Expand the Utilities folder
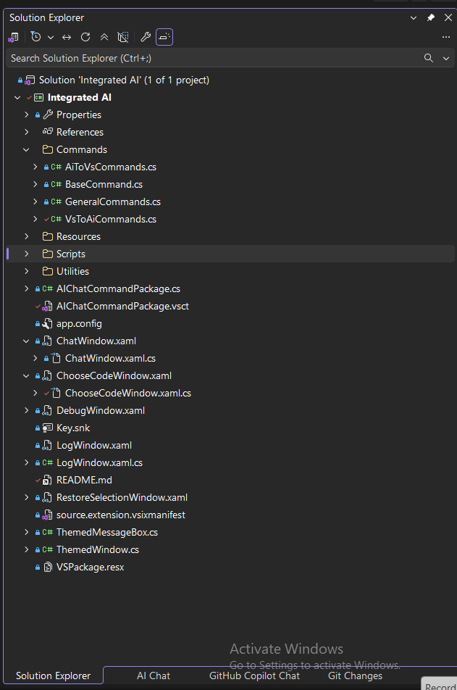Image resolution: width=457 pixels, height=690 pixels. point(26,271)
